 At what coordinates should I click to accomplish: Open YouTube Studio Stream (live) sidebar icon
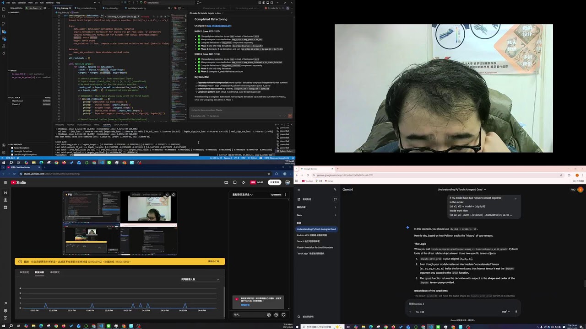5,192
